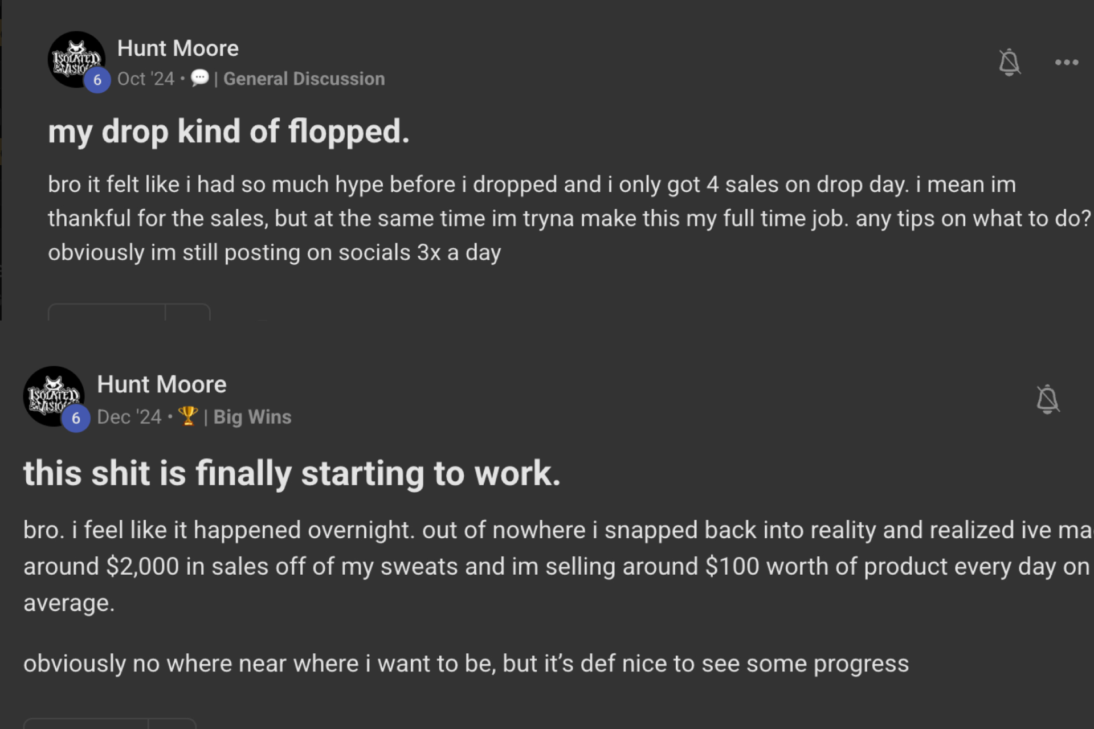This screenshot has height=729, width=1094.
Task: Click Hunt Moore name on October post
Action: 178,48
